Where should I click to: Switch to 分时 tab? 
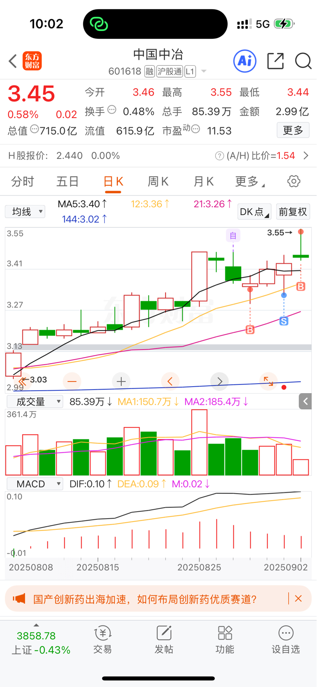(x=23, y=181)
